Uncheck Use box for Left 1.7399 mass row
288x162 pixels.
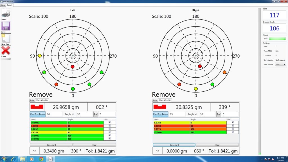pos(110,125)
